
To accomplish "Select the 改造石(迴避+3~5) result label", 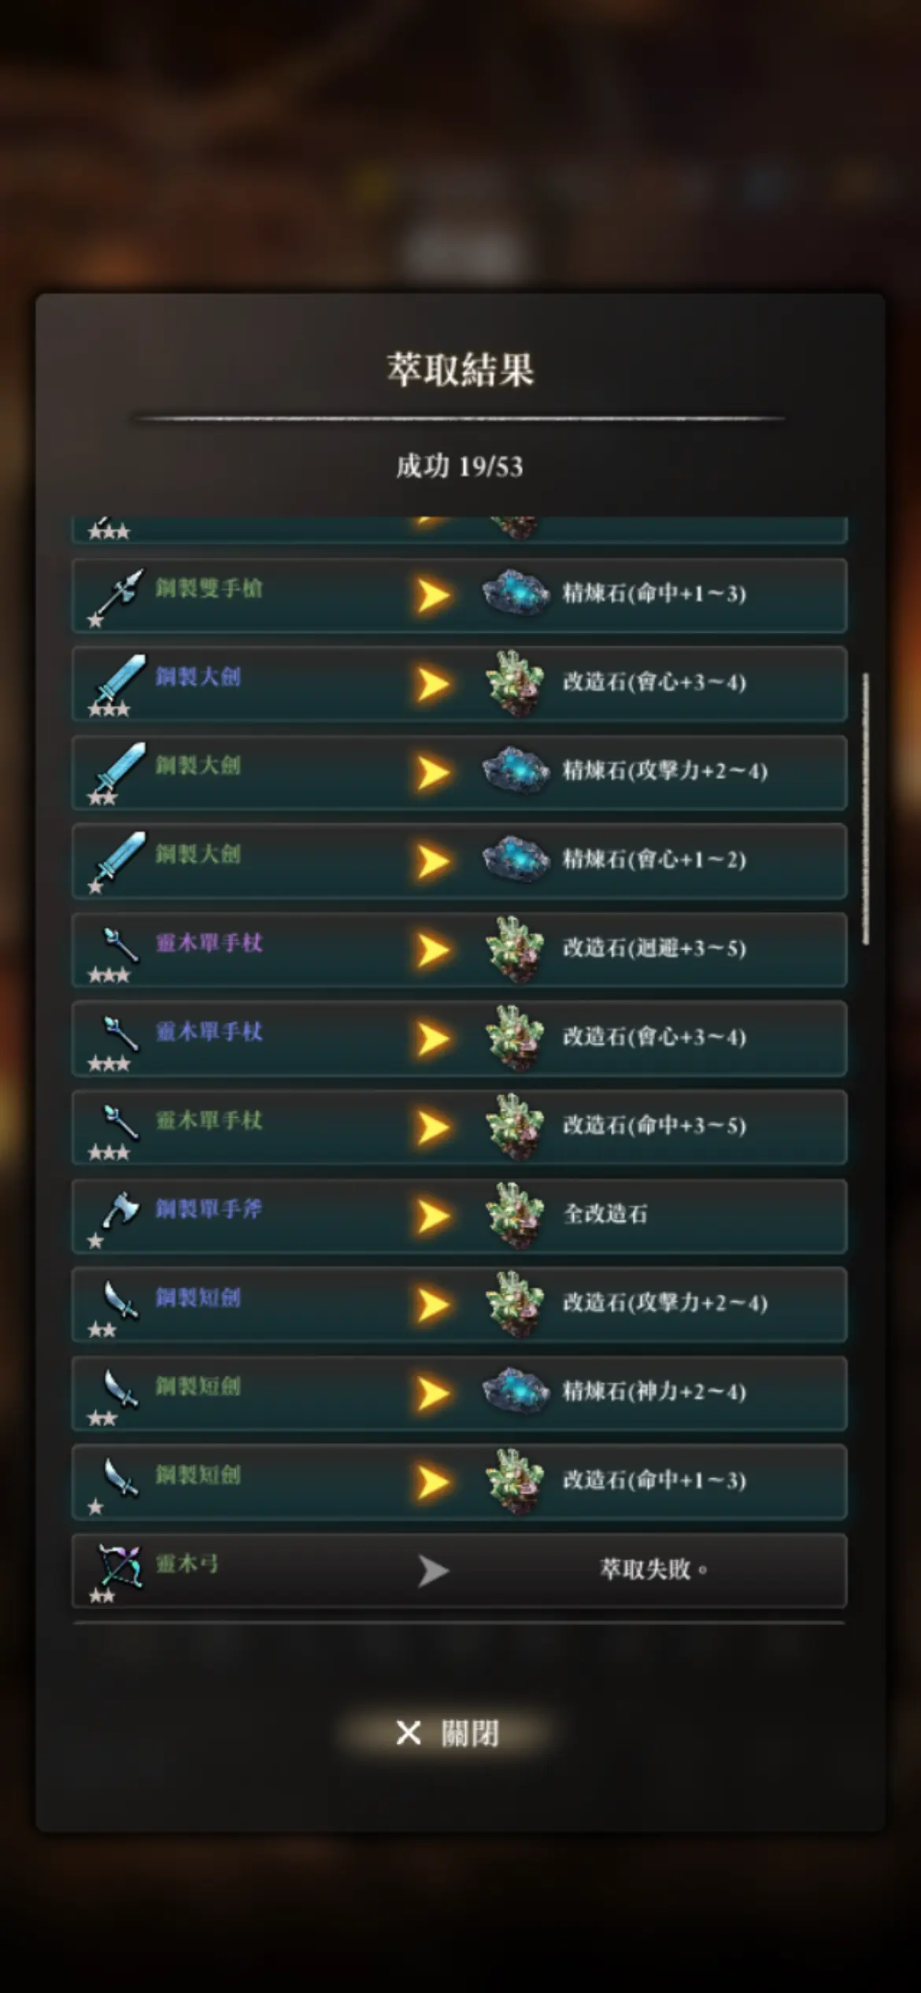I will (x=654, y=948).
